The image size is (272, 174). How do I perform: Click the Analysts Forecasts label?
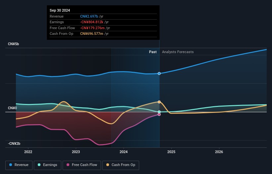click(x=178, y=52)
